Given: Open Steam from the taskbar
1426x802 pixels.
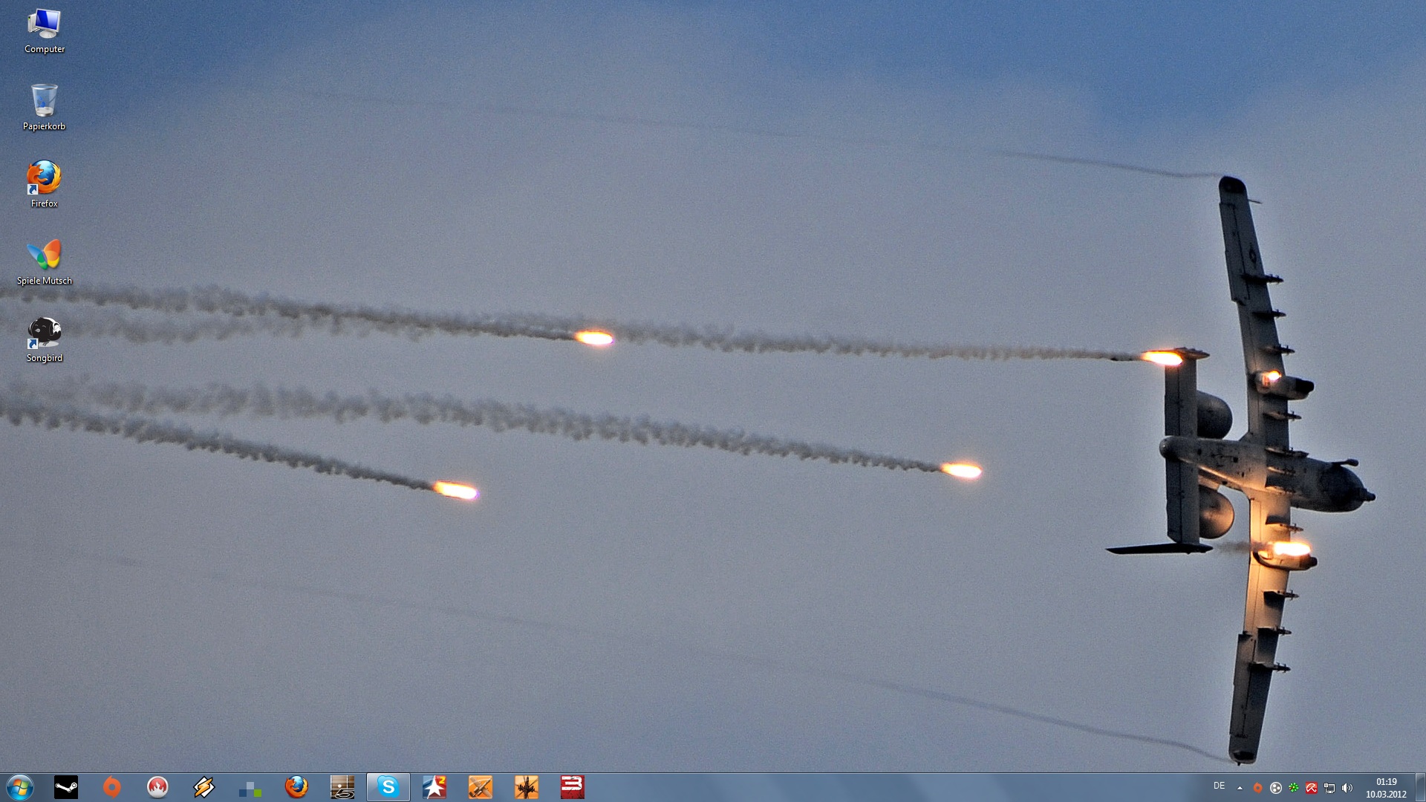Looking at the screenshot, I should pyautogui.click(x=66, y=787).
